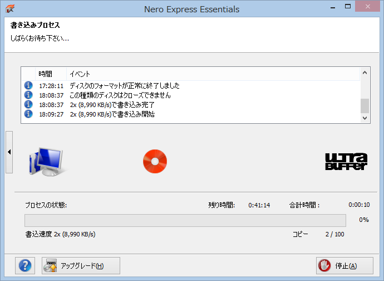Select info icon of 書き込み完了 row
This screenshot has width=384, height=281.
[x=28, y=105]
